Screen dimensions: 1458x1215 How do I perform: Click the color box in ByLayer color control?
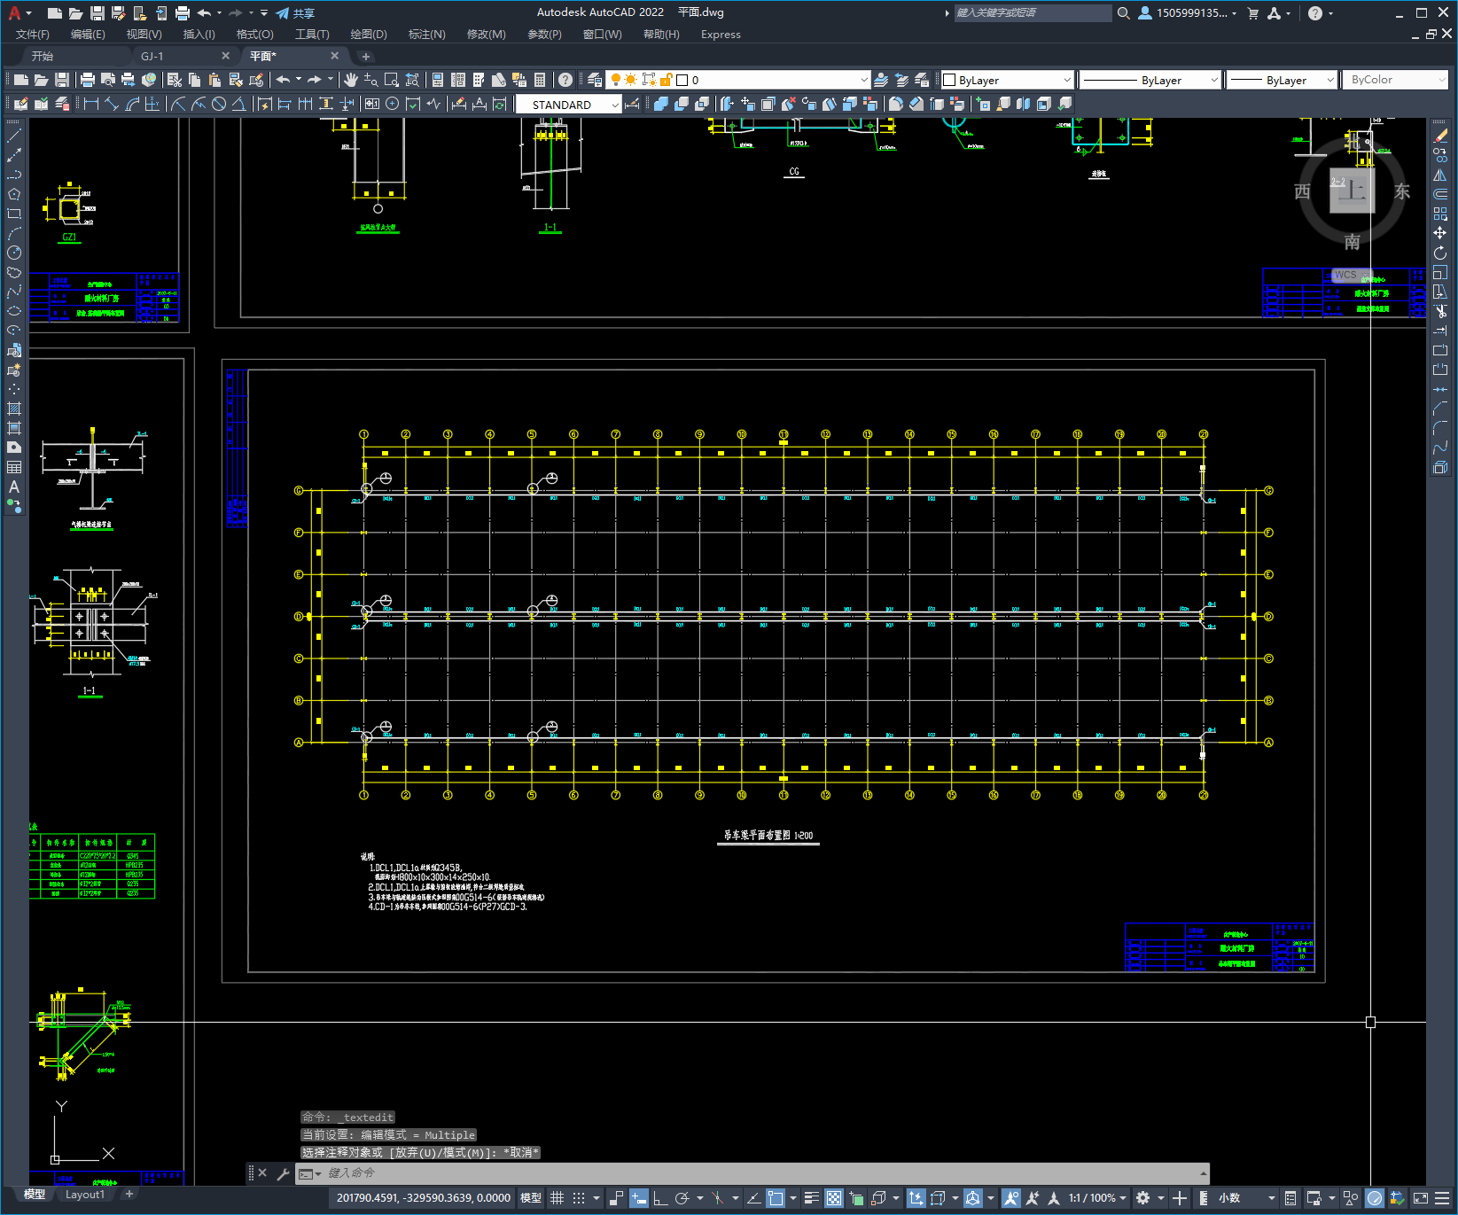click(949, 80)
